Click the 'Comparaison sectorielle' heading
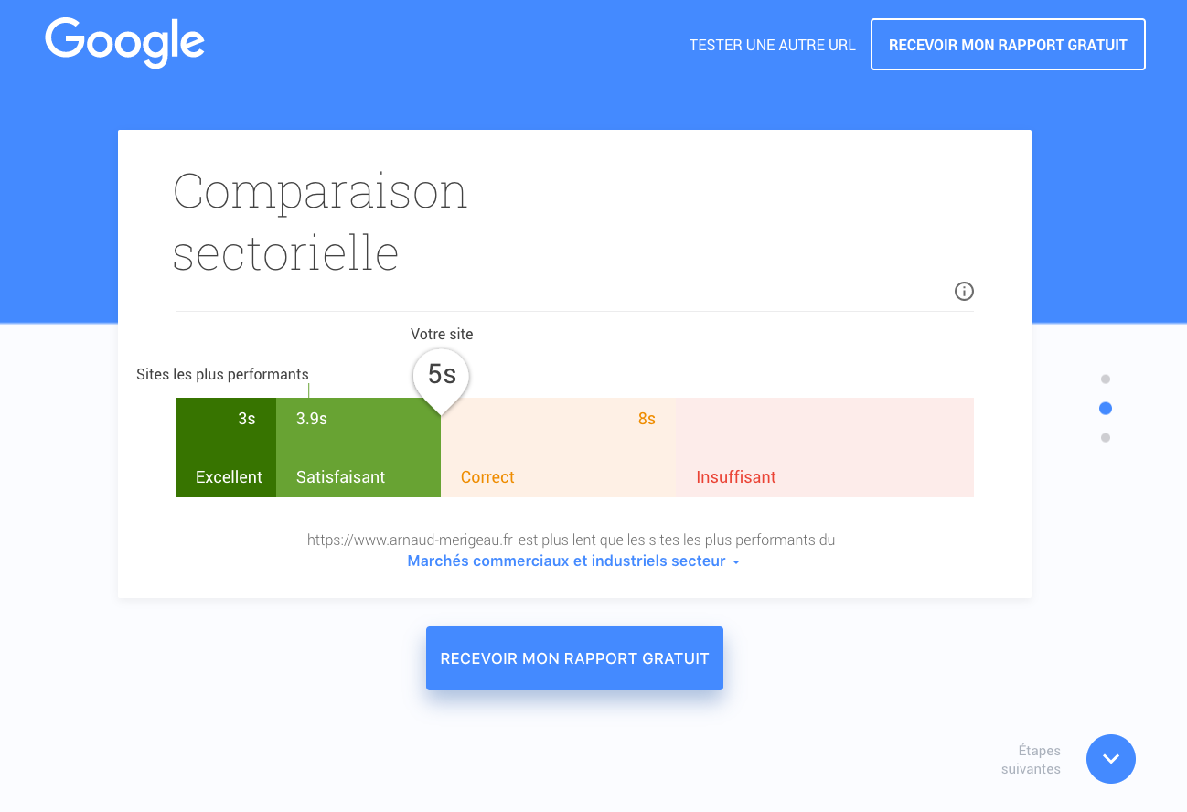Viewport: 1187px width, 812px height. click(320, 221)
